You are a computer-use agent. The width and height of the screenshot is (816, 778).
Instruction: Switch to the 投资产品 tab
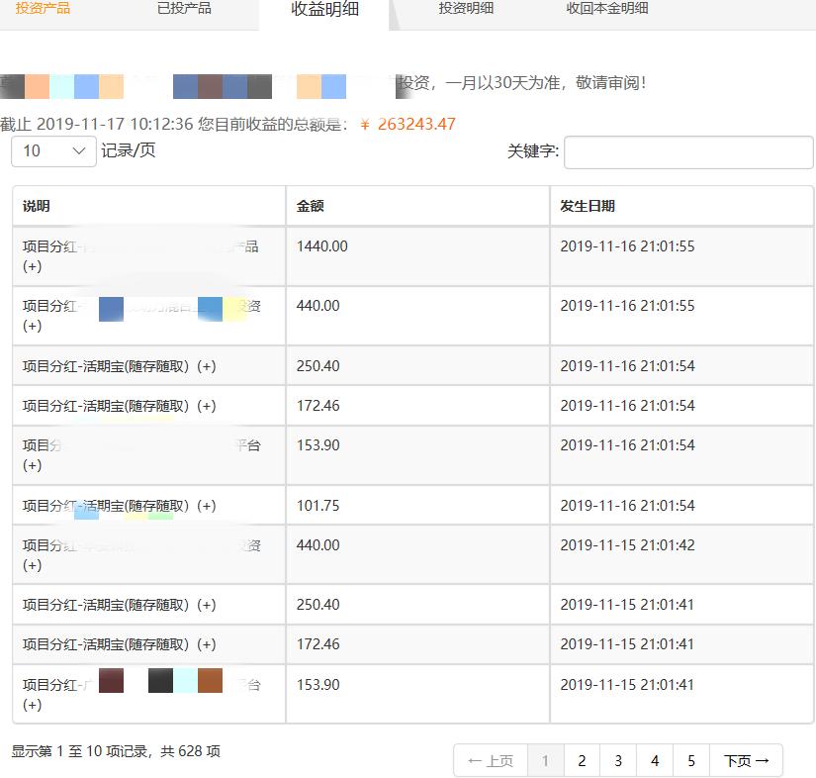click(x=41, y=8)
